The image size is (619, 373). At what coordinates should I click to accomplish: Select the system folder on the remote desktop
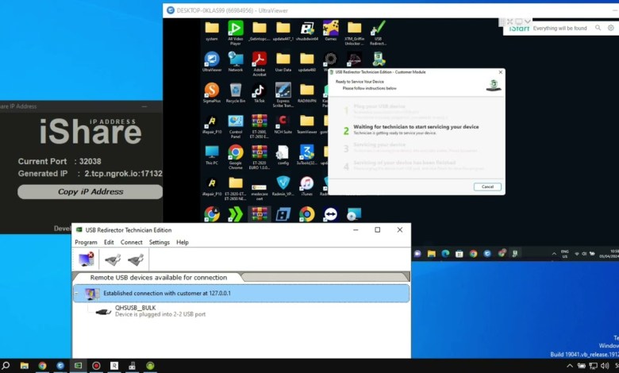click(212, 31)
